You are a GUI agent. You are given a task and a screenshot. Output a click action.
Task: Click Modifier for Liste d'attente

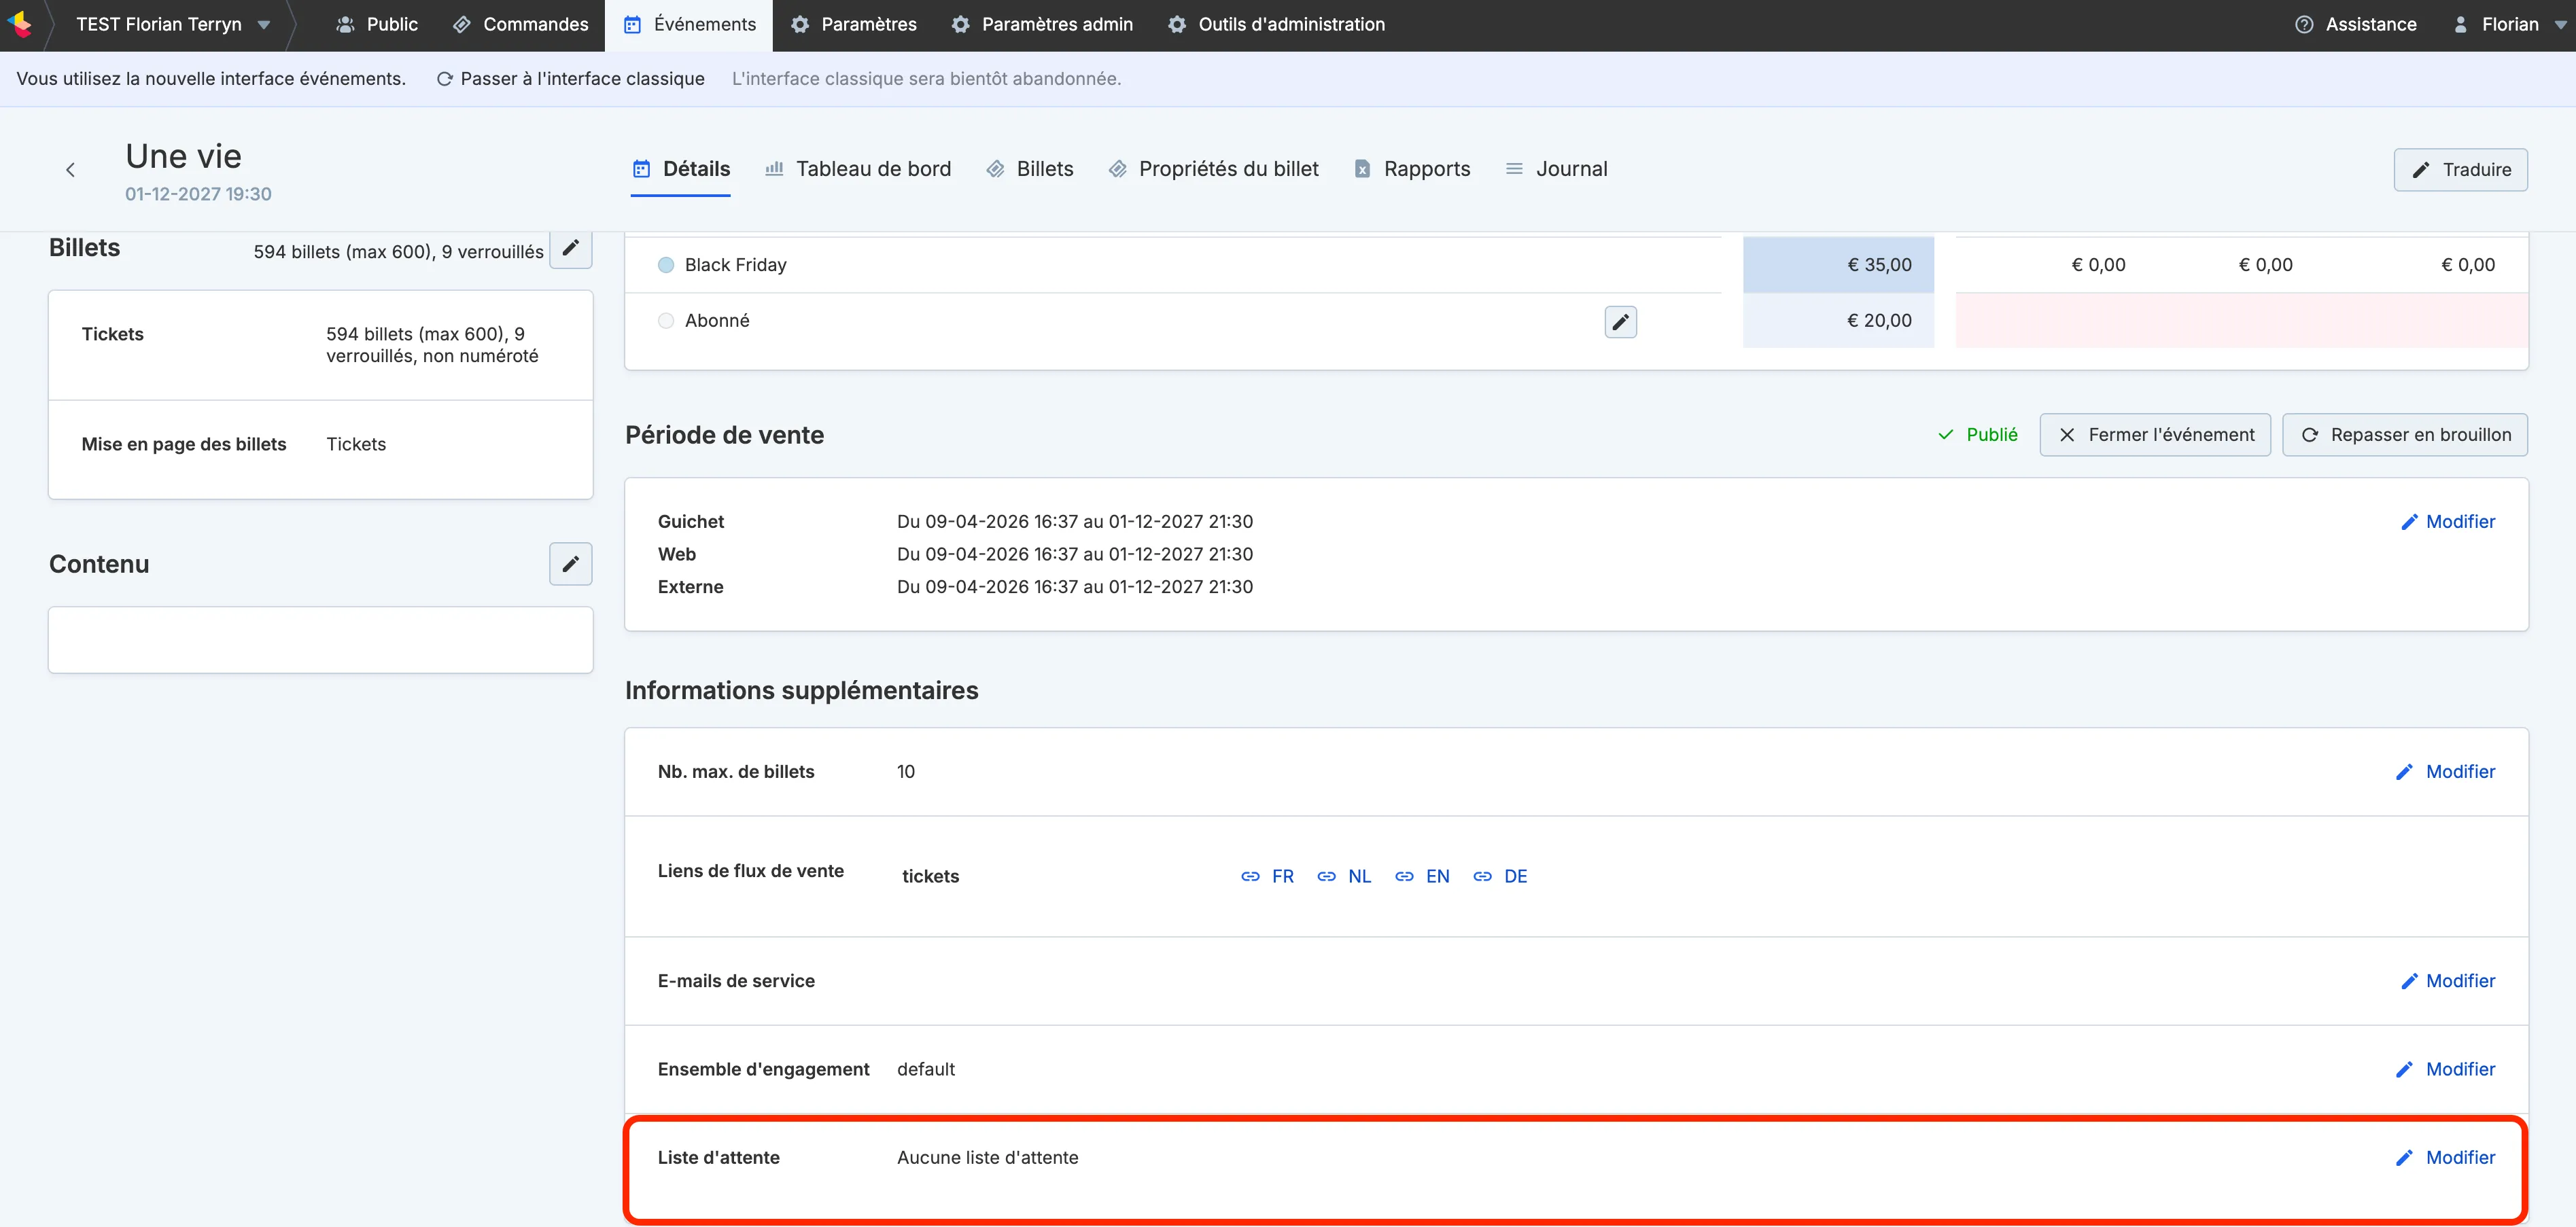[2445, 1157]
